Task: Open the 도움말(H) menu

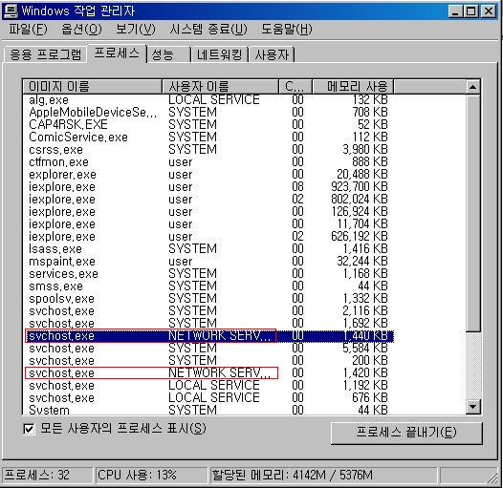Action: [x=287, y=30]
